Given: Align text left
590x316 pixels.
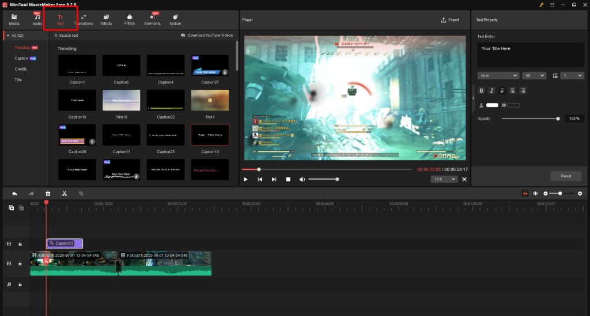Looking at the screenshot, I should tap(502, 90).
